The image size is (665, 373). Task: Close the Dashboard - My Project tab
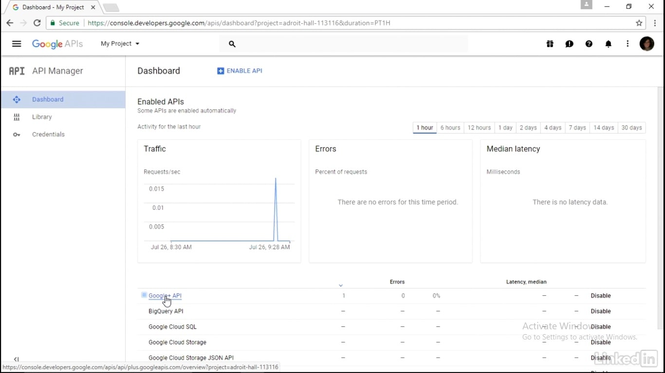pyautogui.click(x=93, y=7)
